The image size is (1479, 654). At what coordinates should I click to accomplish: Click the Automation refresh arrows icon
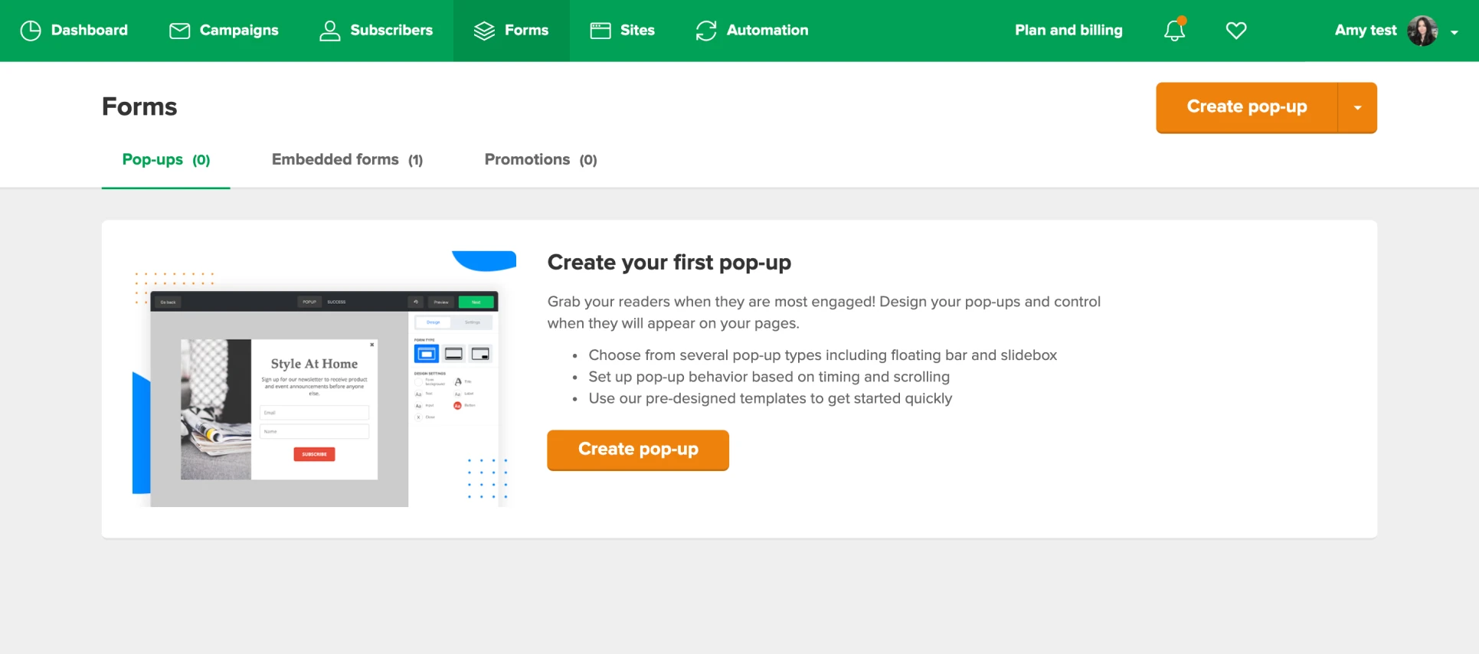tap(705, 31)
